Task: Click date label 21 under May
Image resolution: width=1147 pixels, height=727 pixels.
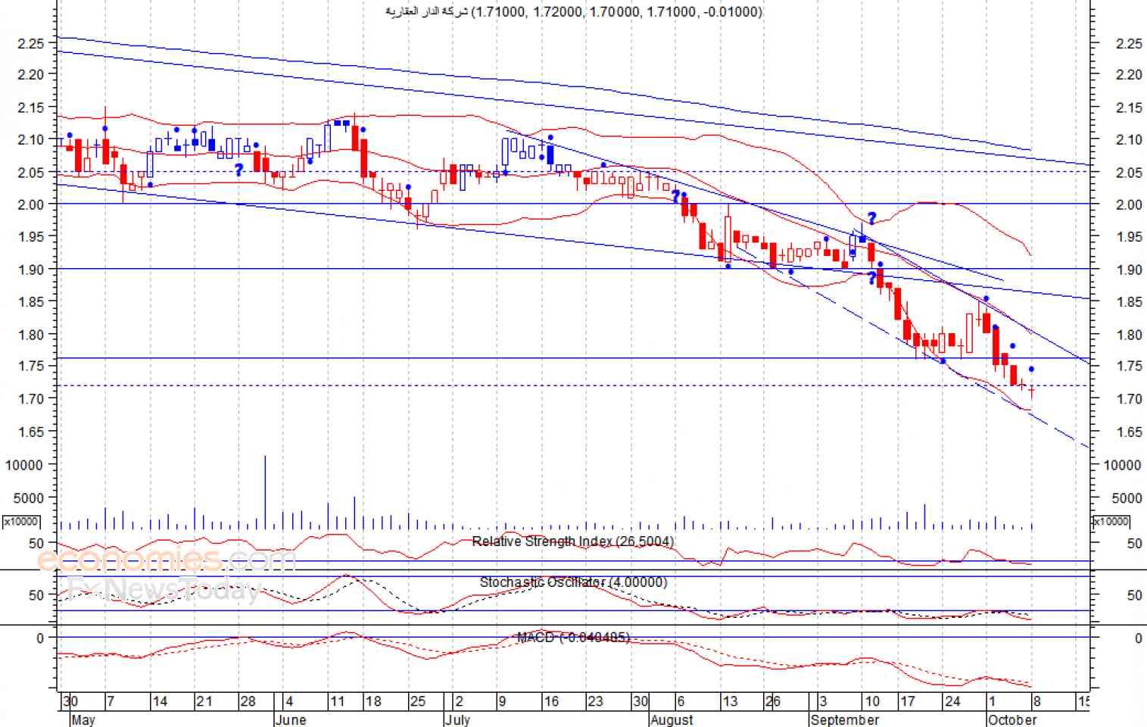Action: point(204,701)
